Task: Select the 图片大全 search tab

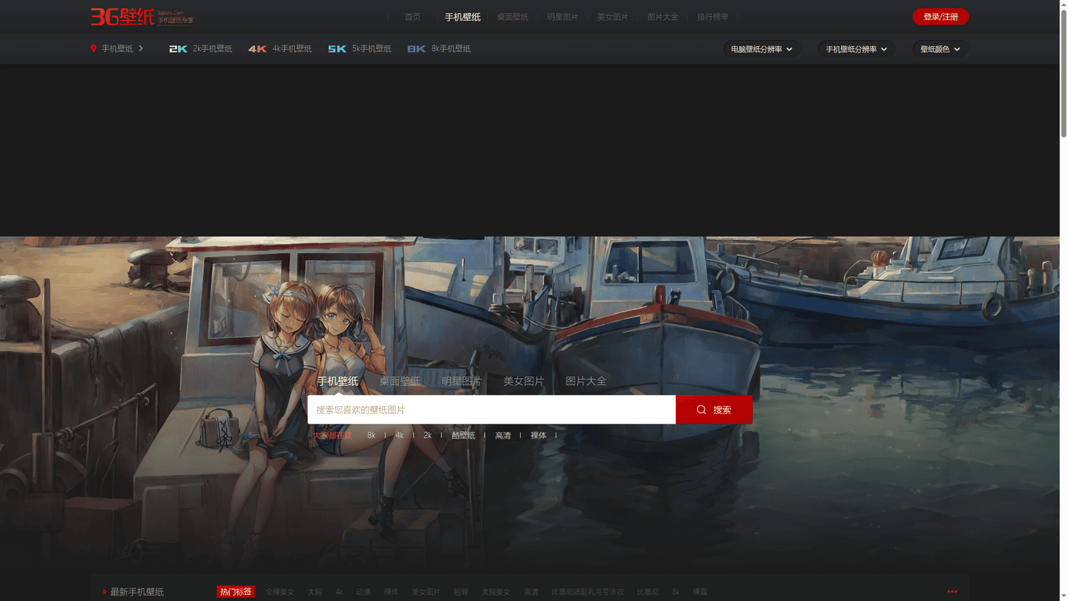Action: [x=586, y=381]
